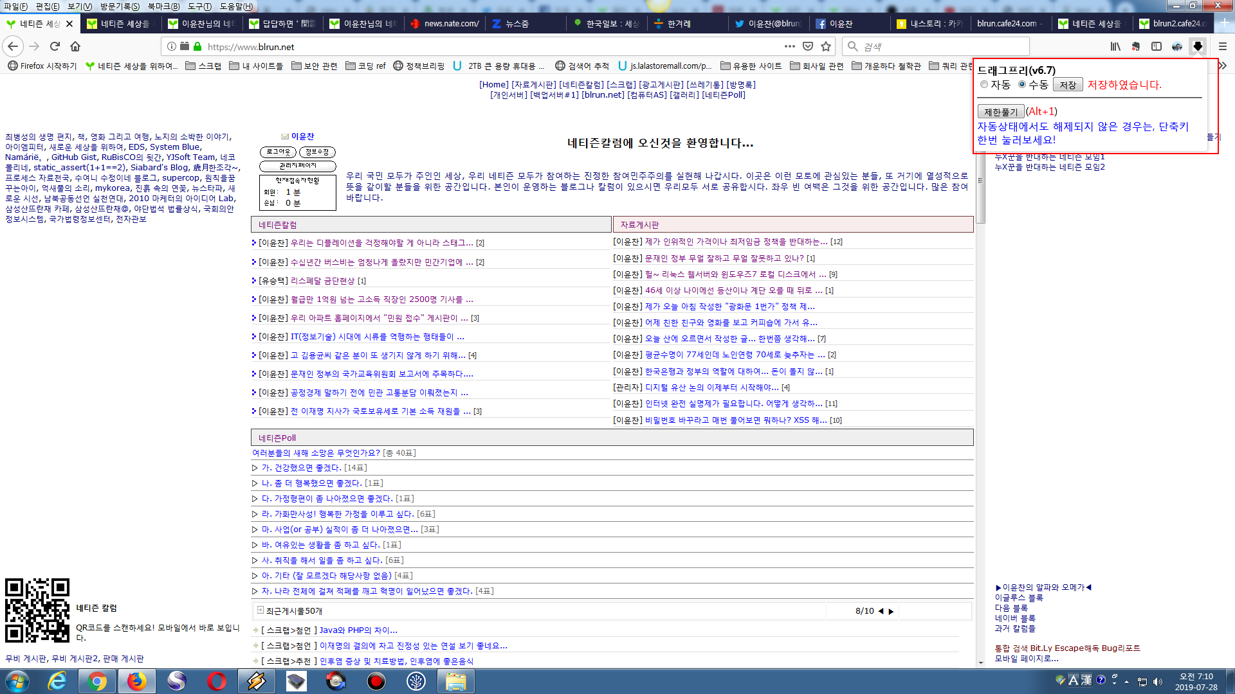The image size is (1235, 694).
Task: Open Chrome from the taskbar
Action: [97, 681]
